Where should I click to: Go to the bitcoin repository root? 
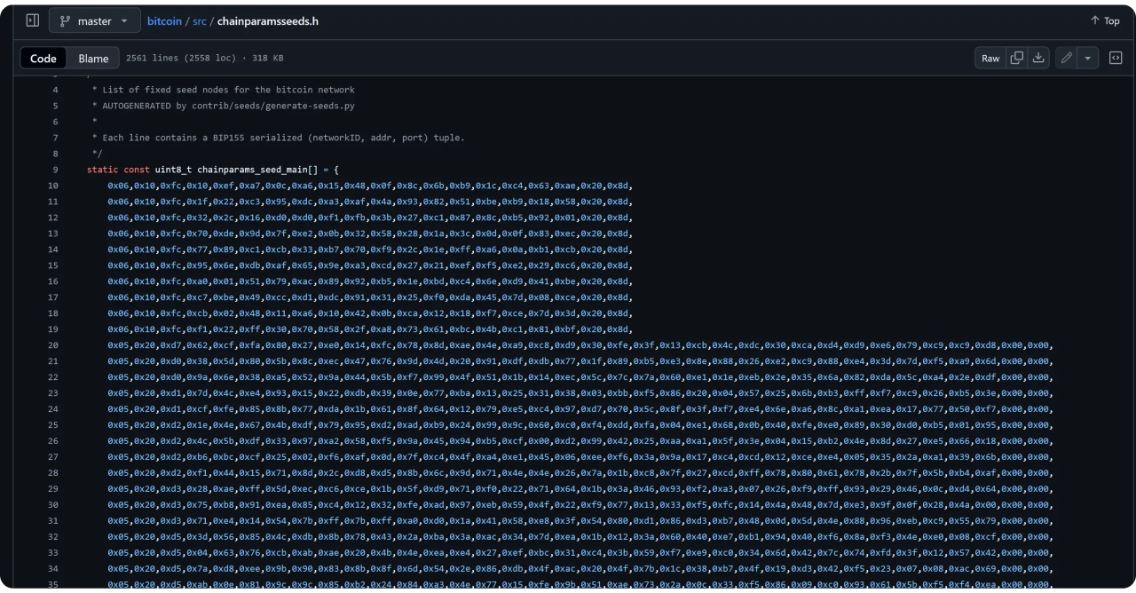tap(163, 20)
